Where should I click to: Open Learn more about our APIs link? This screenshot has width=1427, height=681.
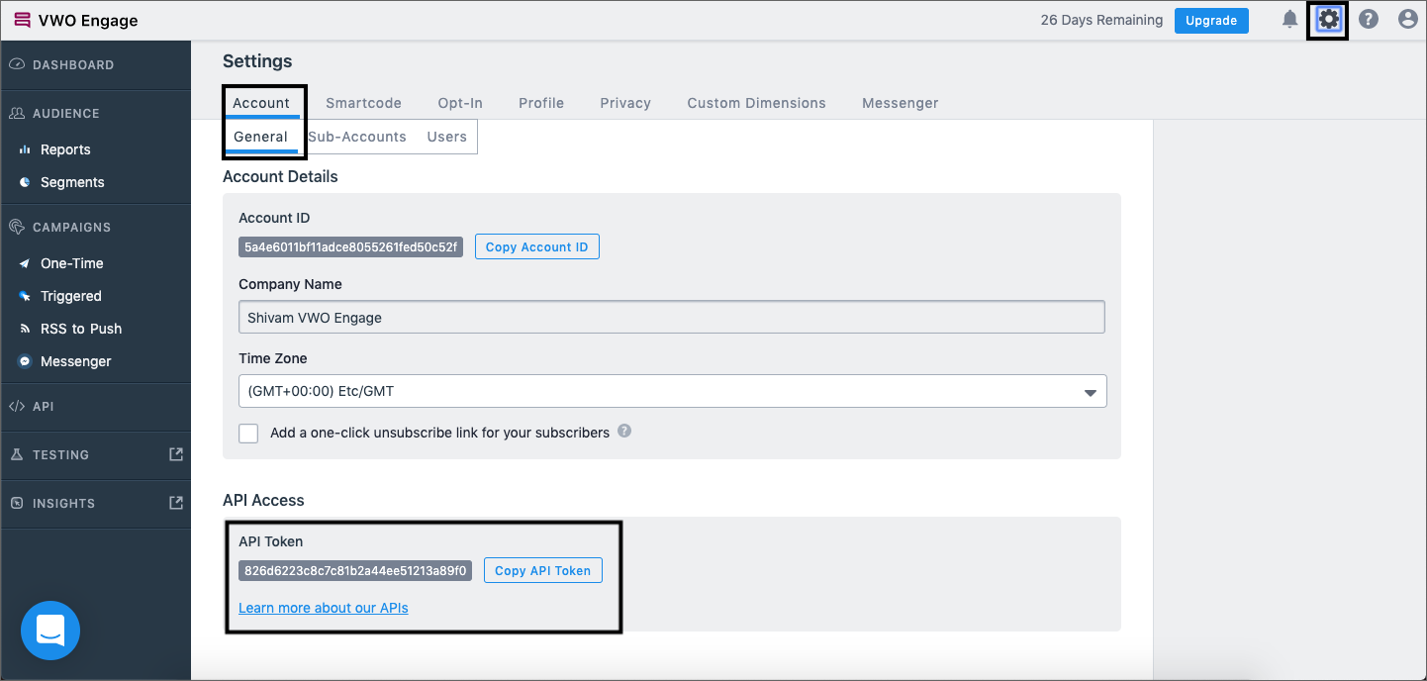[324, 608]
